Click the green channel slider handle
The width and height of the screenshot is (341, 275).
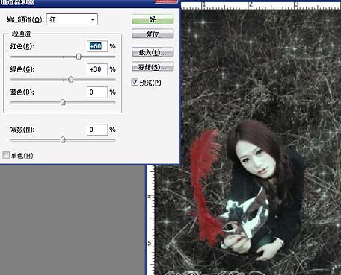[71, 80]
